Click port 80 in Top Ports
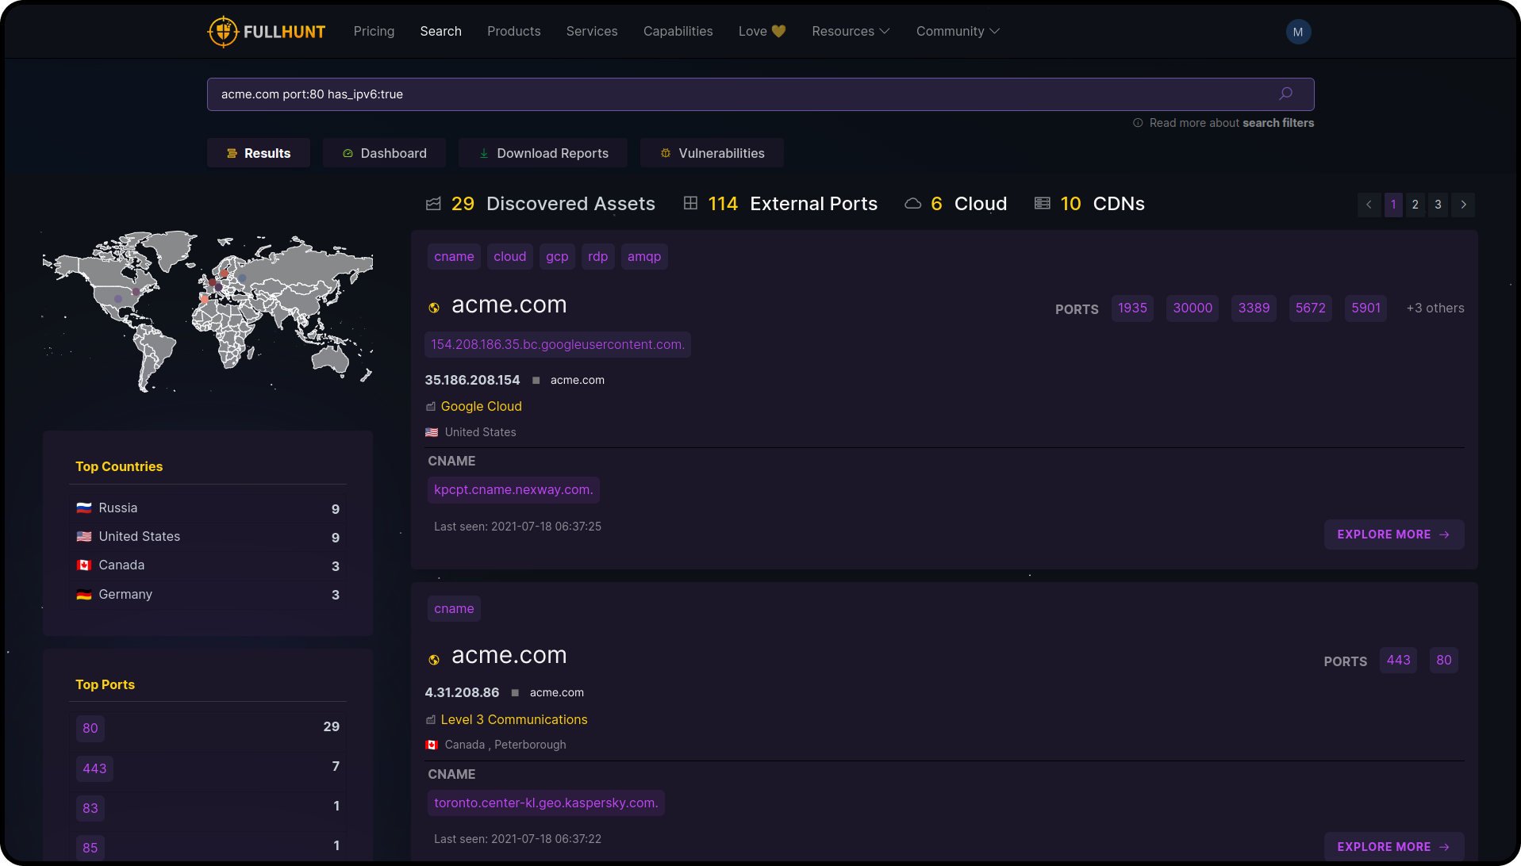Image resolution: width=1521 pixels, height=866 pixels. 90,729
